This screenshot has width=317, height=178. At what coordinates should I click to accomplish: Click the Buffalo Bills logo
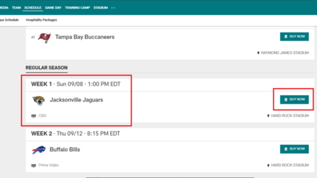pos(39,150)
